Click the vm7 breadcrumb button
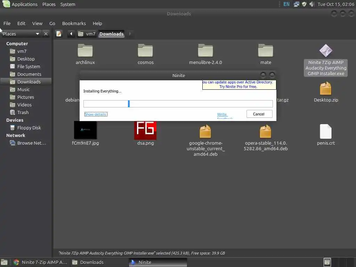 pos(87,34)
